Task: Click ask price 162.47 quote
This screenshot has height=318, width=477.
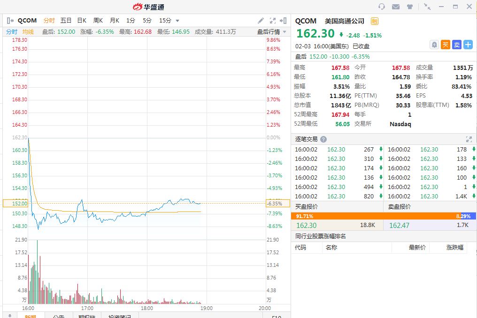Action: (399, 225)
